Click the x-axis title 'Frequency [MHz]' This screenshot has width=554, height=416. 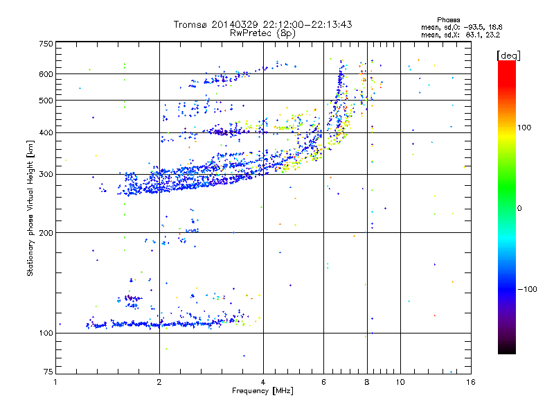click(262, 391)
